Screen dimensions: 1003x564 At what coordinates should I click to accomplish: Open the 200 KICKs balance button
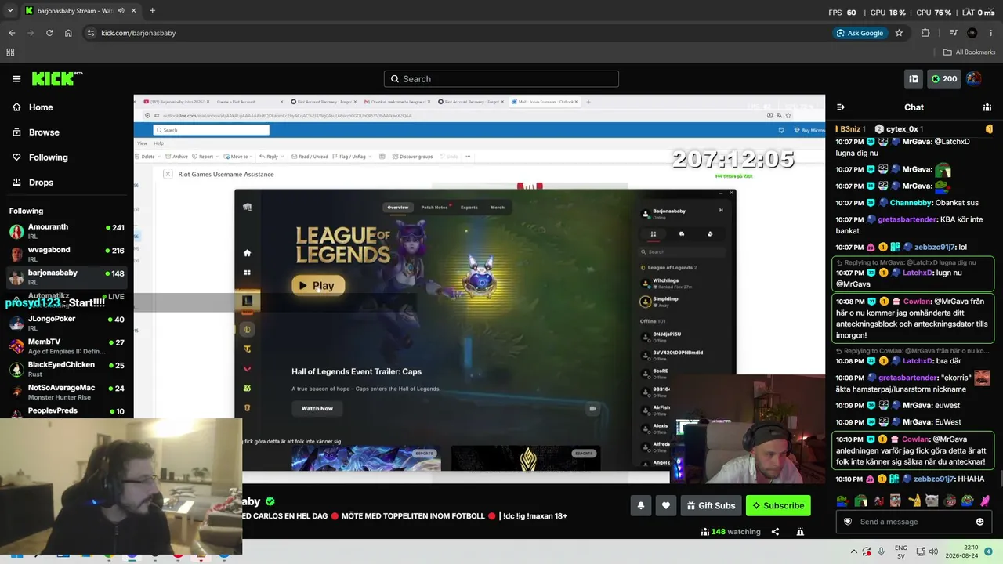click(x=943, y=79)
